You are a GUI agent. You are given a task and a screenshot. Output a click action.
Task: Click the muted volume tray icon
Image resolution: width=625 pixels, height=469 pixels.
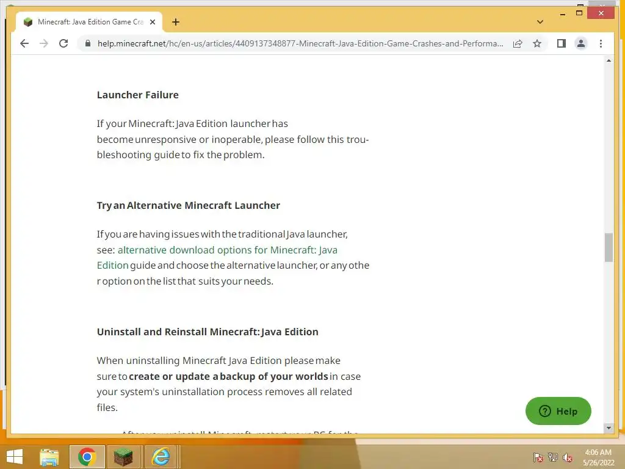coord(567,457)
